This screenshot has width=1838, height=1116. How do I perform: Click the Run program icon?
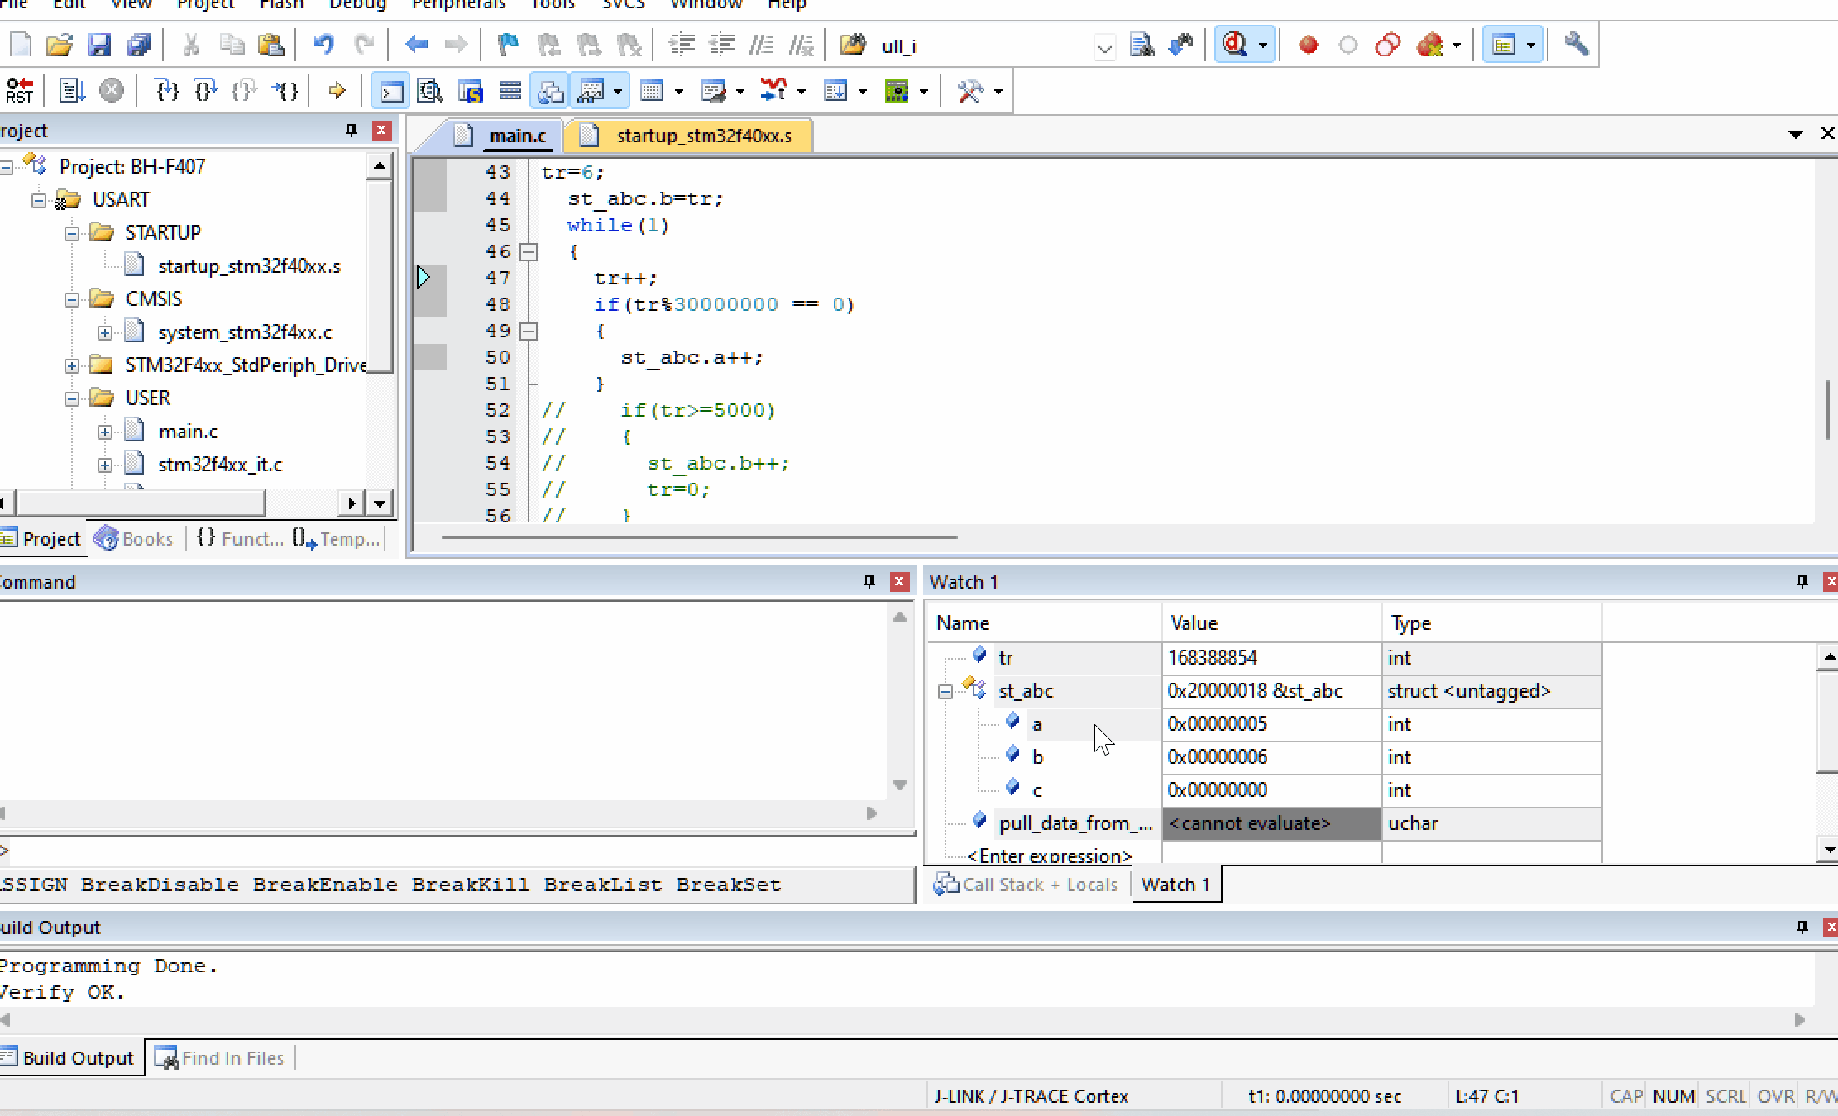71,91
